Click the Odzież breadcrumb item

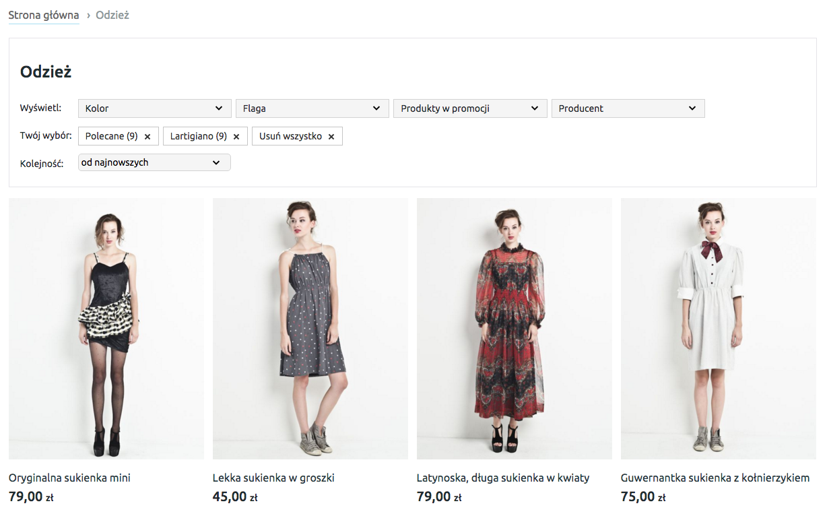click(x=112, y=15)
